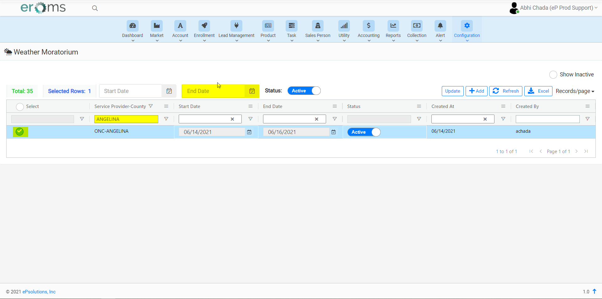Export with the Excel button
The height and width of the screenshot is (299, 602).
pyautogui.click(x=538, y=91)
